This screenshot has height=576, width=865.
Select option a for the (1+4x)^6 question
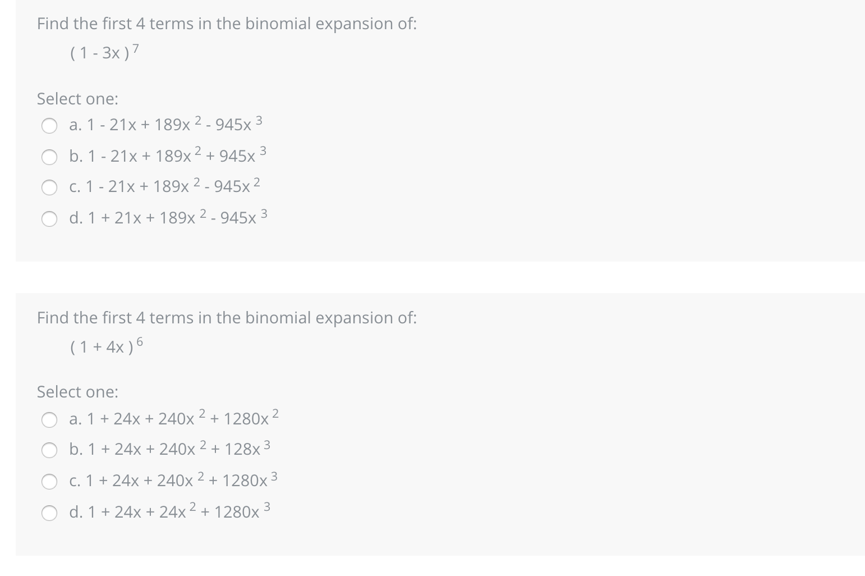[x=50, y=419]
